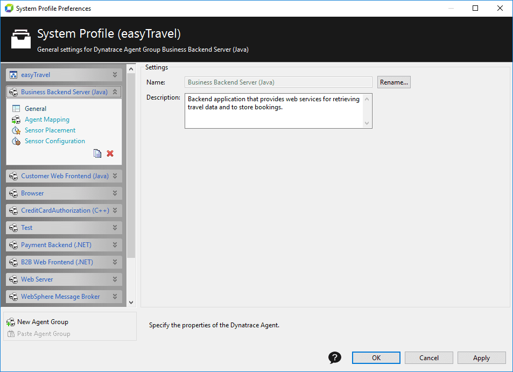Open help with the question mark icon
Screen dimensions: 513x372
point(335,357)
